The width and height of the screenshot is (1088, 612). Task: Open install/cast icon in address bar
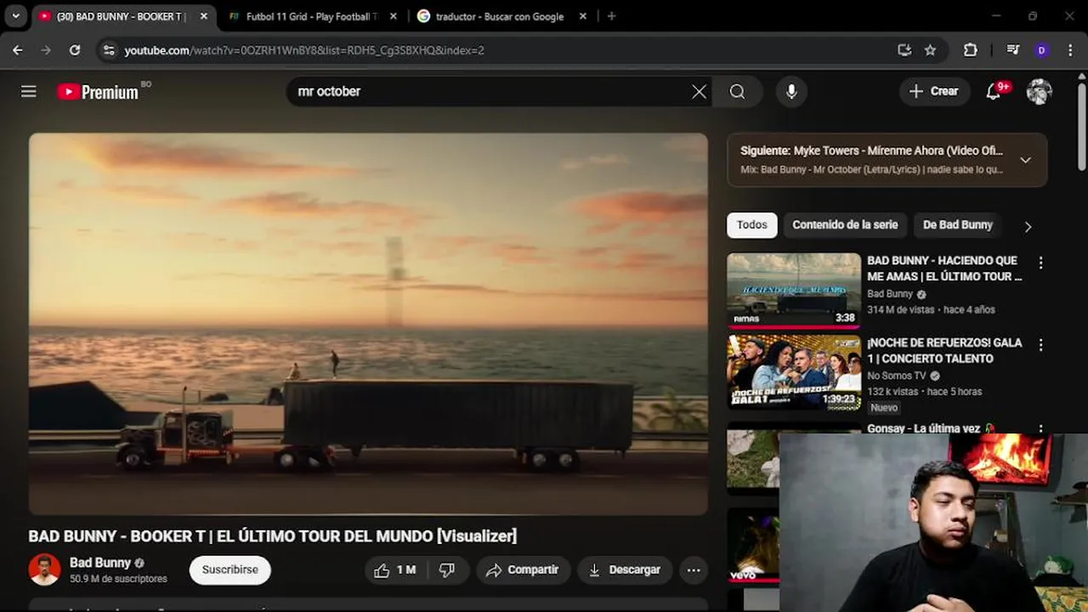click(904, 50)
